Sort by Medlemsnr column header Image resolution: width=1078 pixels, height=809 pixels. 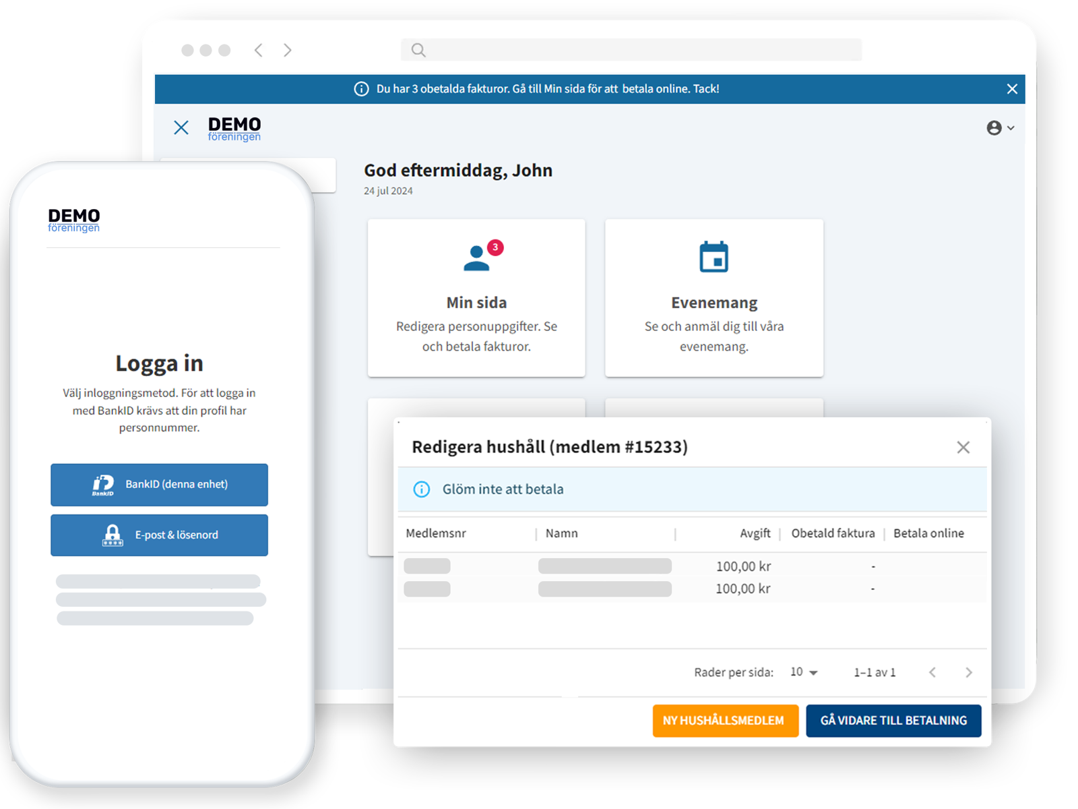pyautogui.click(x=436, y=533)
